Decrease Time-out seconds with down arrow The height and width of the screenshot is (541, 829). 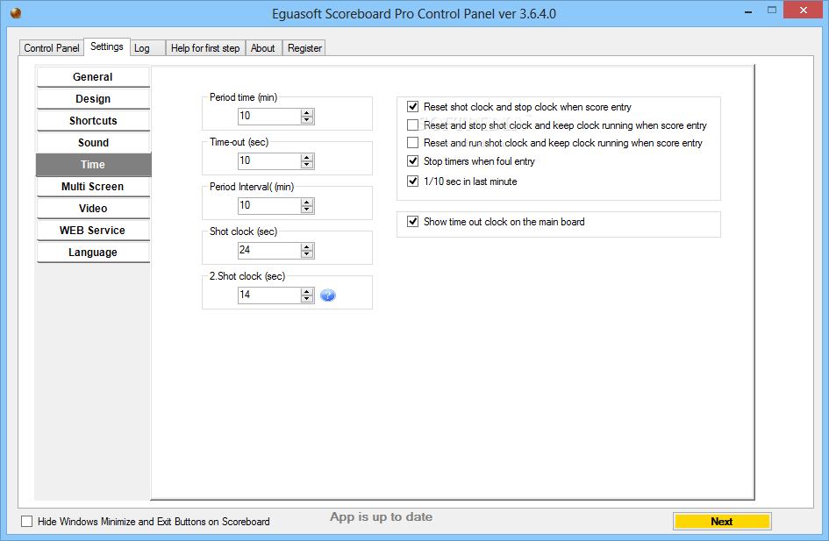click(307, 165)
